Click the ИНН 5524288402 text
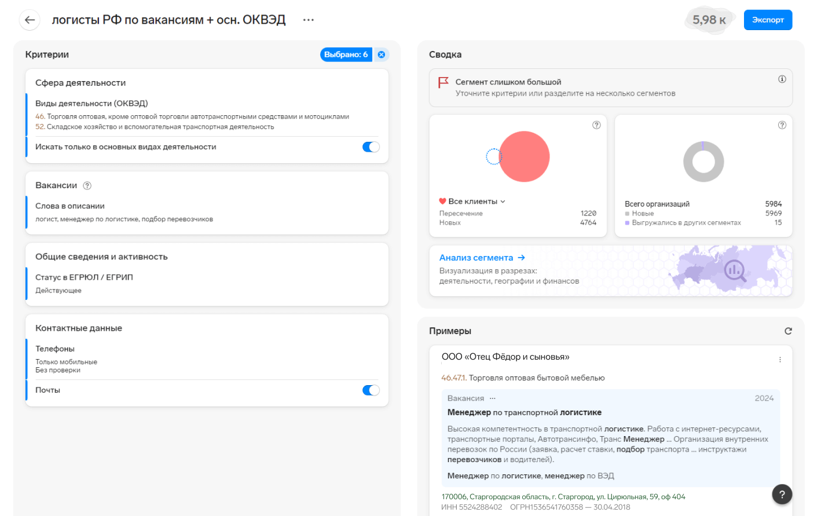Viewport: 821px width, 516px height. [x=472, y=507]
